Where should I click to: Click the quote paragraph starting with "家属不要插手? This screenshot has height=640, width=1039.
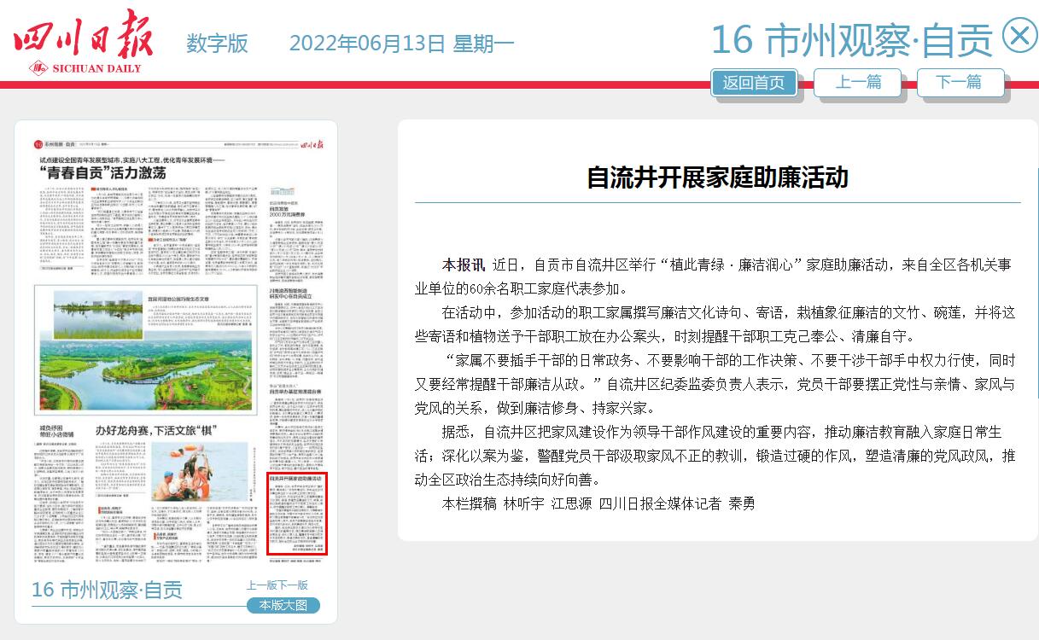click(715, 384)
